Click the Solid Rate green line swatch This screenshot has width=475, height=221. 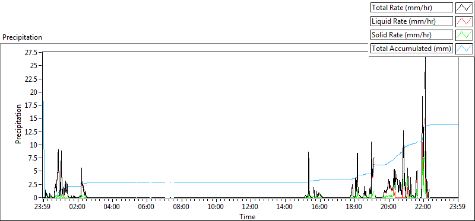pyautogui.click(x=464, y=35)
